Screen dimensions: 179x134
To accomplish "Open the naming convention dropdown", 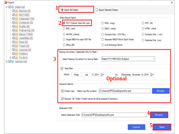I will (153, 59).
